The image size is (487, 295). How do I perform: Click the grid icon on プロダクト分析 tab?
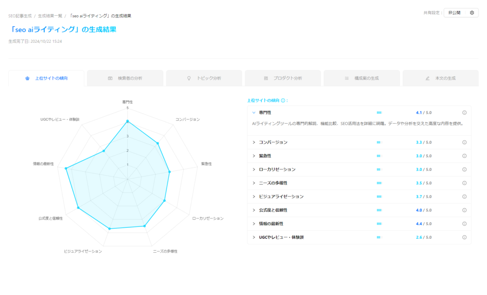click(266, 79)
